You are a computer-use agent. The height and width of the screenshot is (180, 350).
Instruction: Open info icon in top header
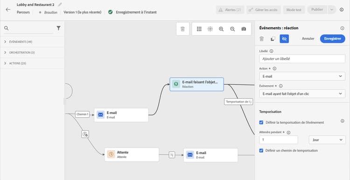tap(342, 10)
